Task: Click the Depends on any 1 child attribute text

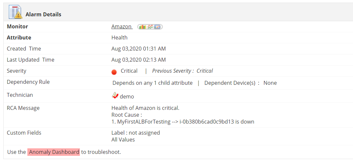Action: click(x=153, y=83)
